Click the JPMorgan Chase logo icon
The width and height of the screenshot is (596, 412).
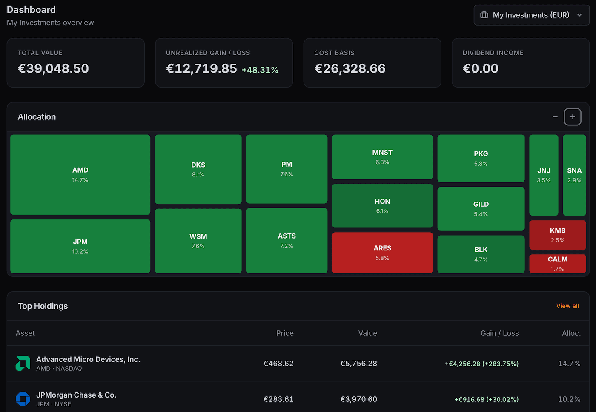point(23,399)
